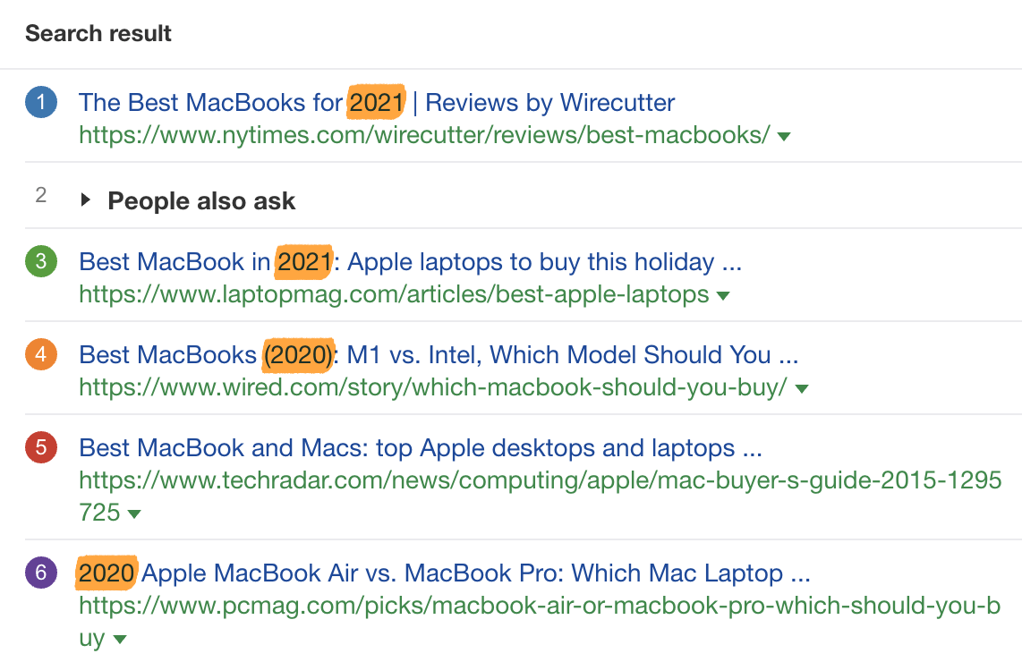Open The Best MacBooks for 2021 Wirecutter title
The width and height of the screenshot is (1022, 662).
tap(376, 103)
